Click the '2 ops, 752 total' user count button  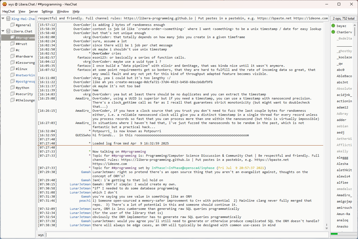pyautogui.click(x=344, y=19)
